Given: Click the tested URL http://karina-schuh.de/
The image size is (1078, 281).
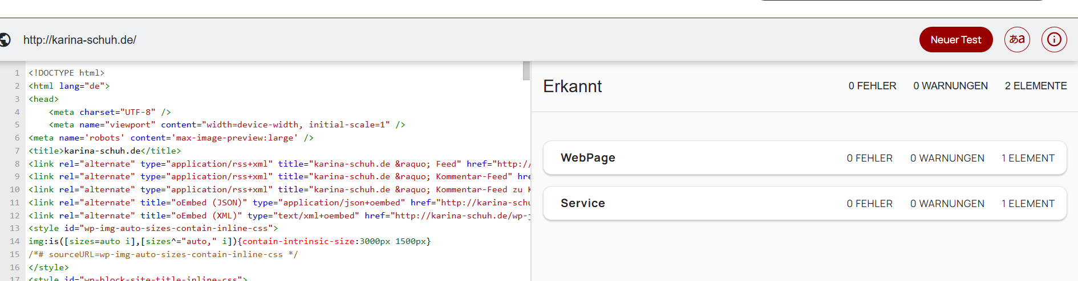Looking at the screenshot, I should click(x=80, y=40).
